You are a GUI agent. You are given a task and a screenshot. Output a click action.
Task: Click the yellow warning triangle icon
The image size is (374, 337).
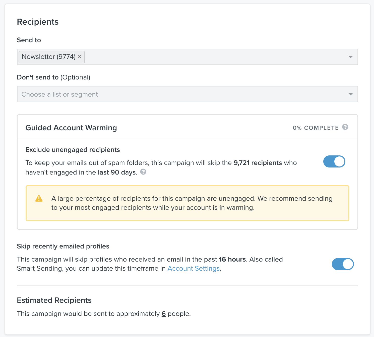coord(39,198)
